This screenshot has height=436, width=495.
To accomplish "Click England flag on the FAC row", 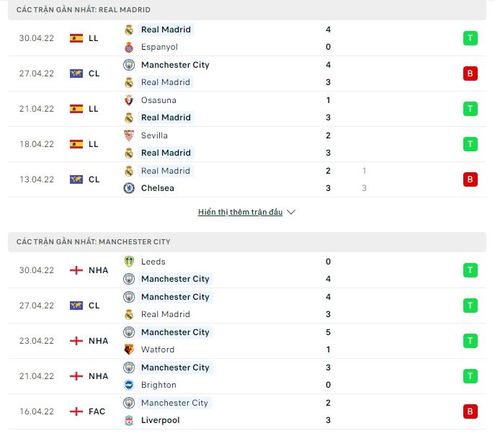I will tap(76, 411).
